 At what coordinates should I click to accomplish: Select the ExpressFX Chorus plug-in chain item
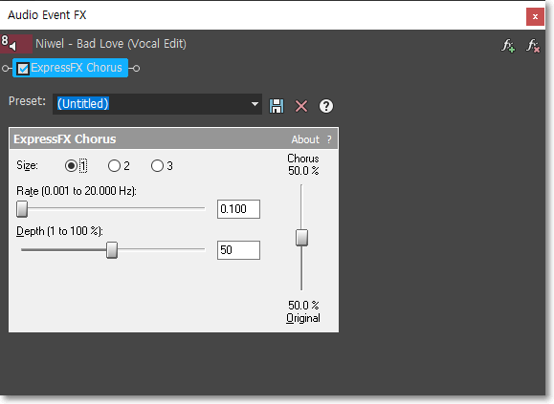[x=70, y=68]
